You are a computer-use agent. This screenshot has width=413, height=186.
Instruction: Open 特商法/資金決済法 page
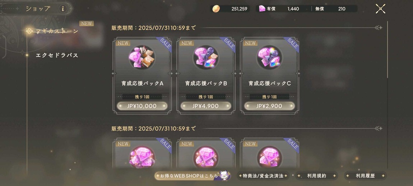(263, 176)
